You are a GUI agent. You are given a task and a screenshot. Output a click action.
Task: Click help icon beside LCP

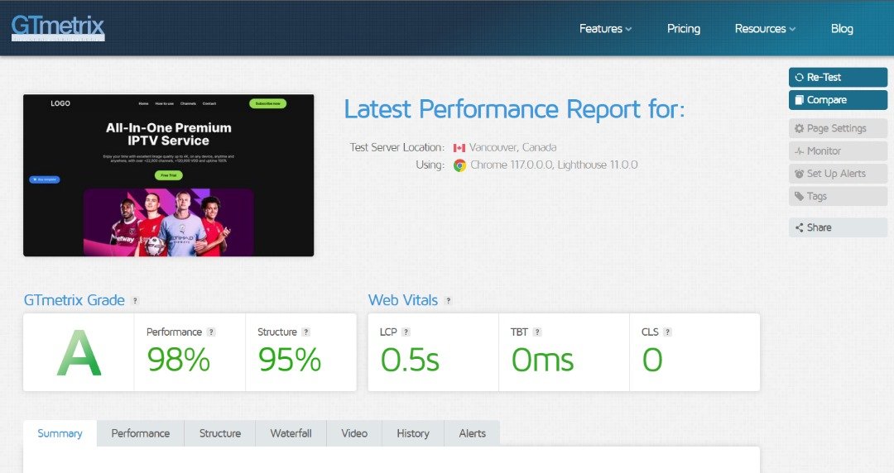click(406, 332)
